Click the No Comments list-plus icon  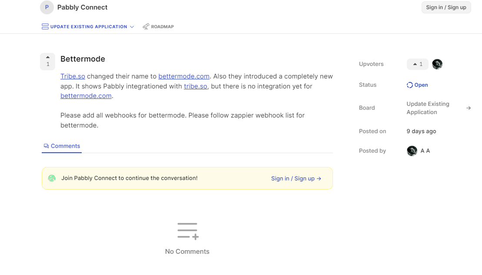[x=188, y=231]
